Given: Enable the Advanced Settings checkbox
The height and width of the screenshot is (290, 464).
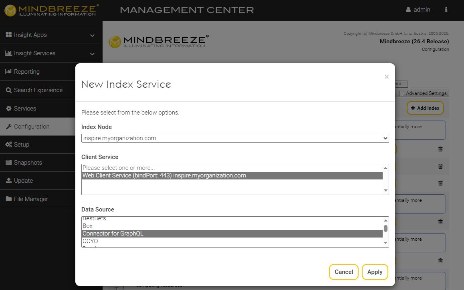Looking at the screenshot, I should 401,93.
